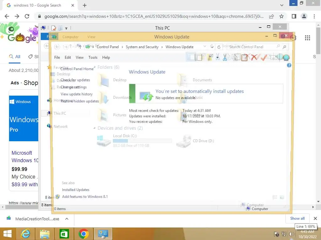Go back in Chrome
The image size is (321, 240).
click(x=7, y=16)
